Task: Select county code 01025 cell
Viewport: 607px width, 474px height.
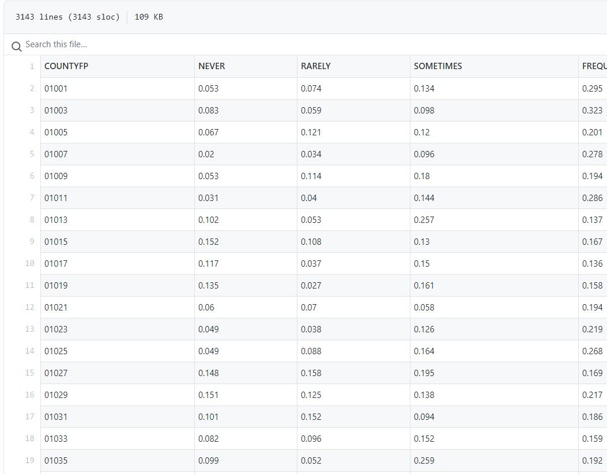Action: [117, 351]
